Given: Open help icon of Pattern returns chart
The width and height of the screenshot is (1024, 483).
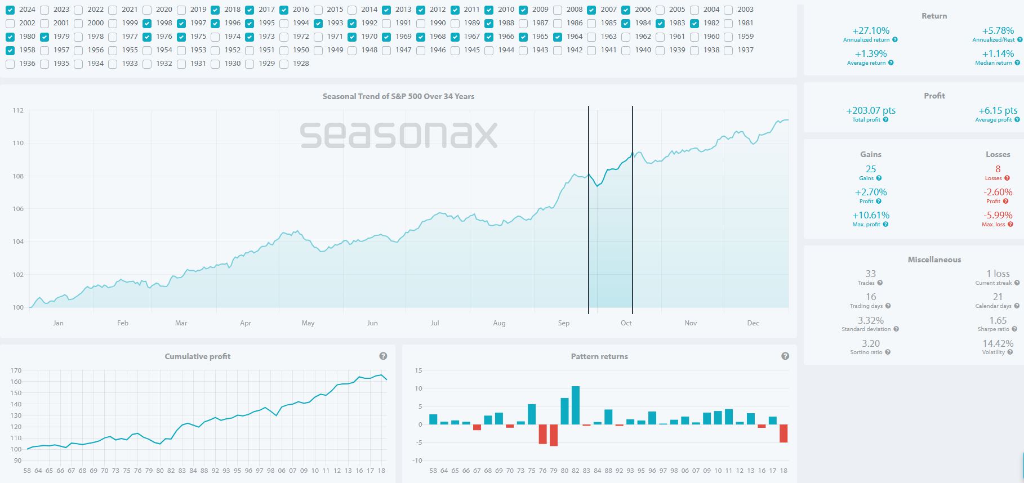Looking at the screenshot, I should (785, 356).
